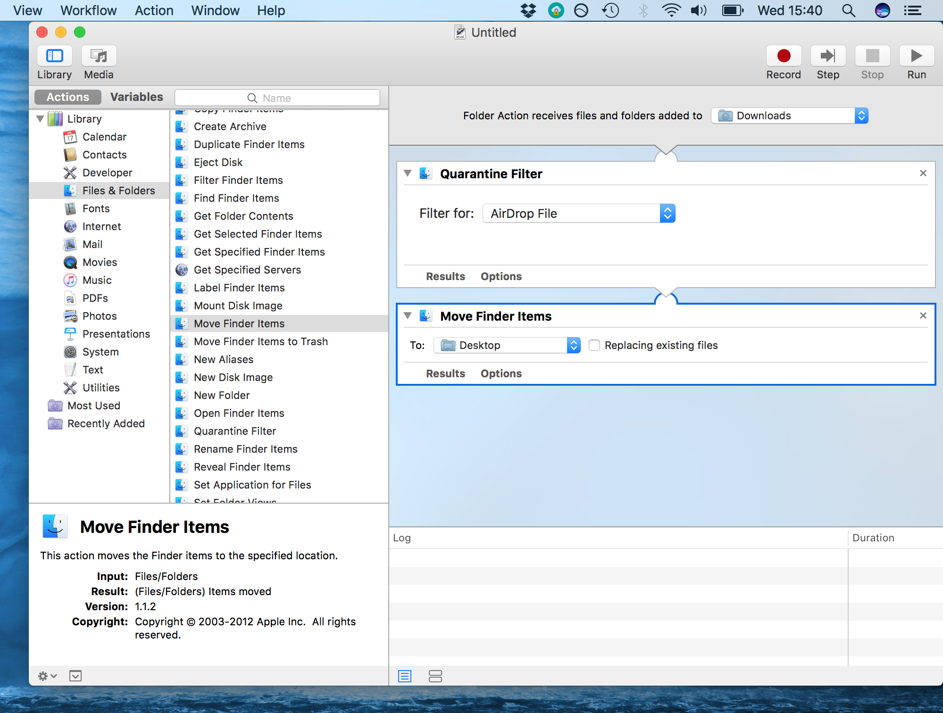
Task: Switch to the Actions tab
Action: click(68, 97)
